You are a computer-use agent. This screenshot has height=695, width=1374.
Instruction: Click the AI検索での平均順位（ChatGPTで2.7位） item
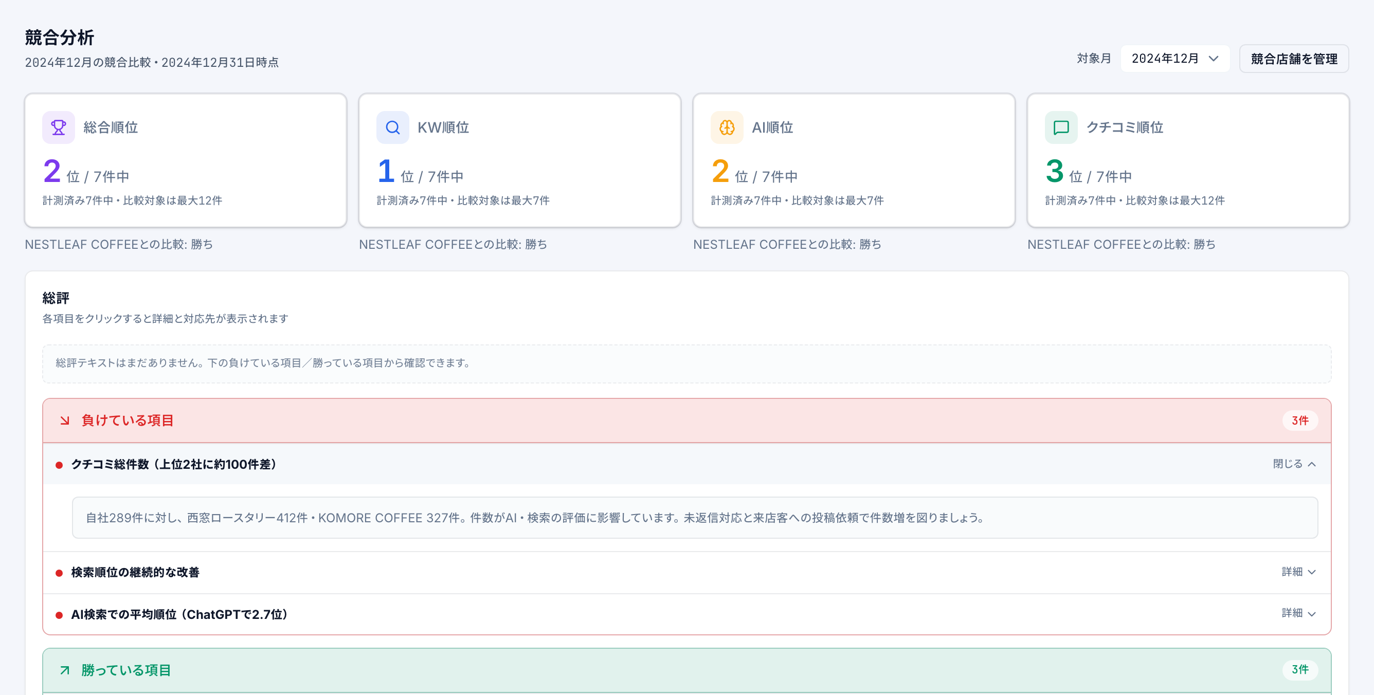pyautogui.click(x=687, y=614)
